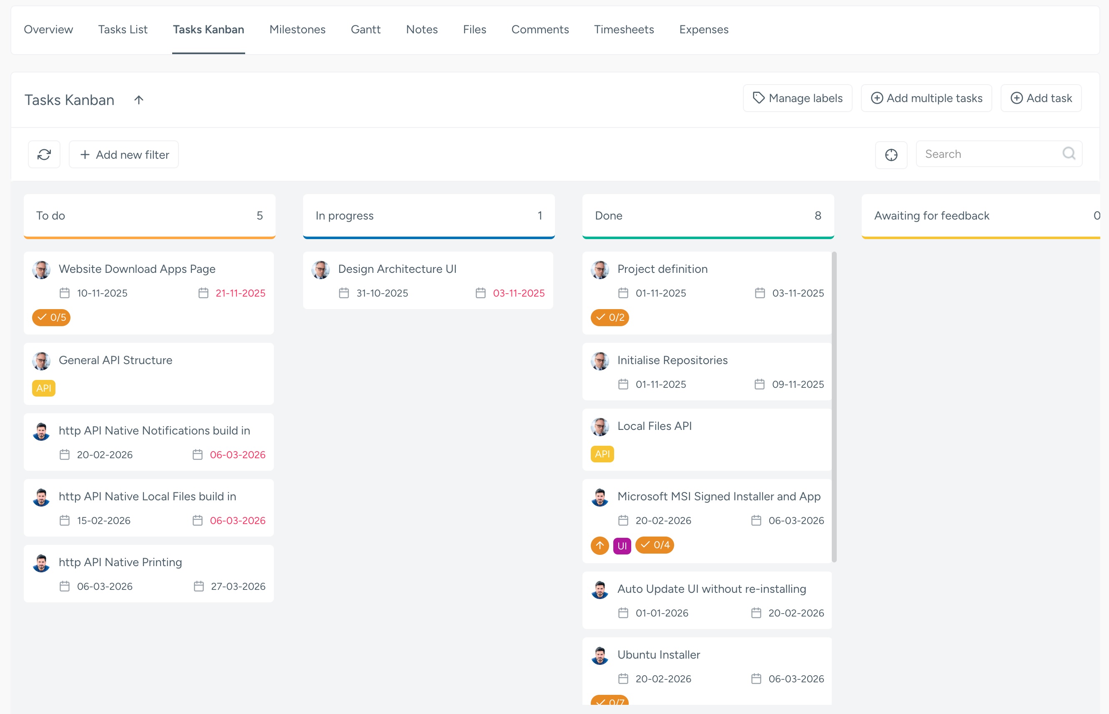This screenshot has width=1109, height=714.
Task: Switch to the Gantt tab
Action: pyautogui.click(x=366, y=29)
